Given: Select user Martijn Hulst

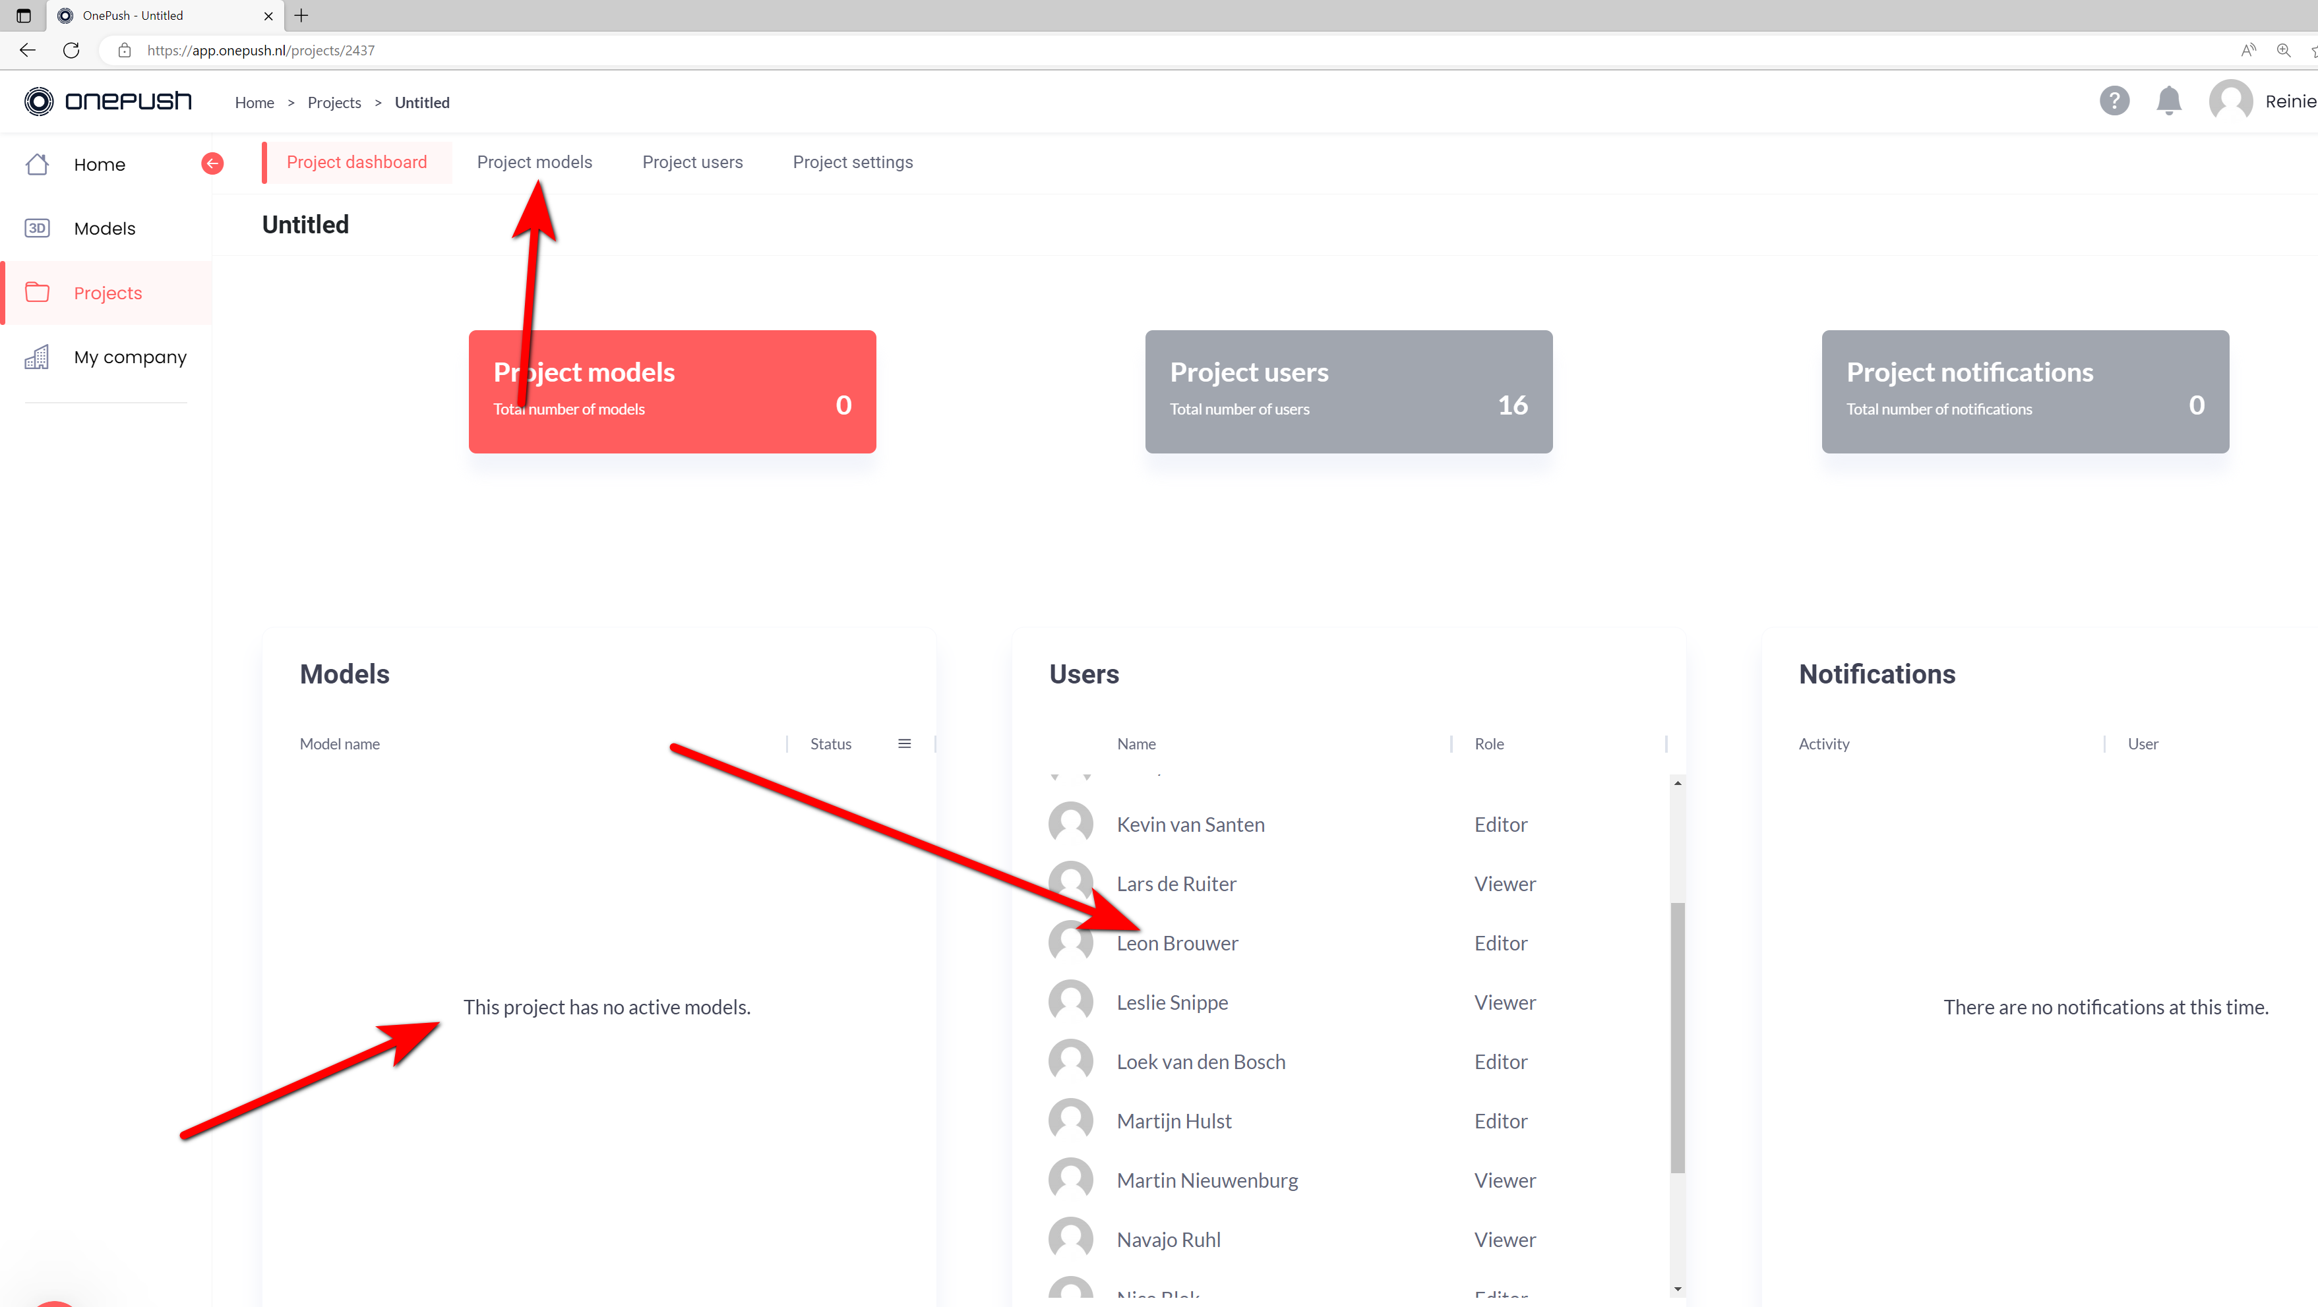Looking at the screenshot, I should (1174, 1120).
